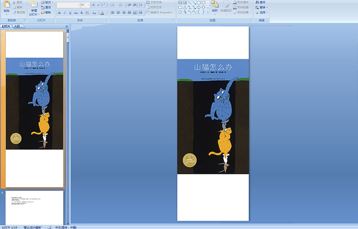Viewport: 358px width, 229px height.
Task: Pick the oval shape in gallery
Action: pyautogui.click(x=203, y=3)
